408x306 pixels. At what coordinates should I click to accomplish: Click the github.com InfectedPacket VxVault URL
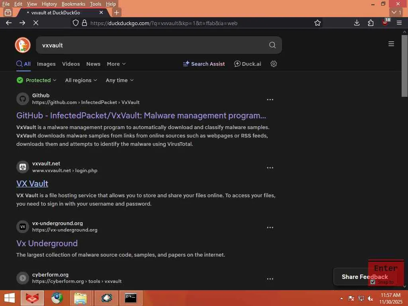[x=86, y=102]
